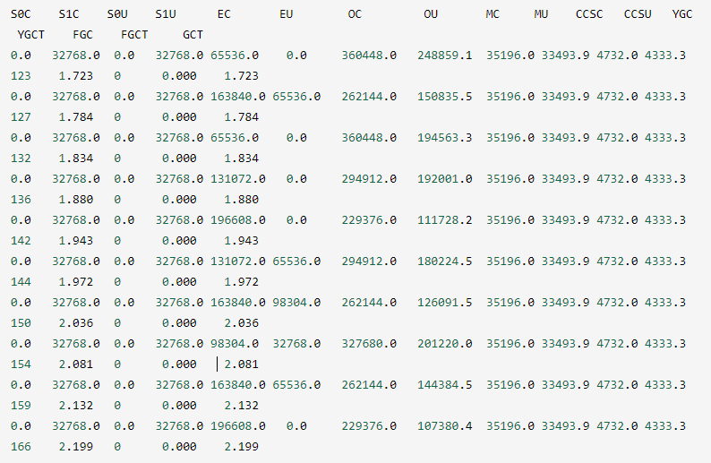
Task: Select the YGCT value 2.132 next to 159
Action: coord(76,406)
